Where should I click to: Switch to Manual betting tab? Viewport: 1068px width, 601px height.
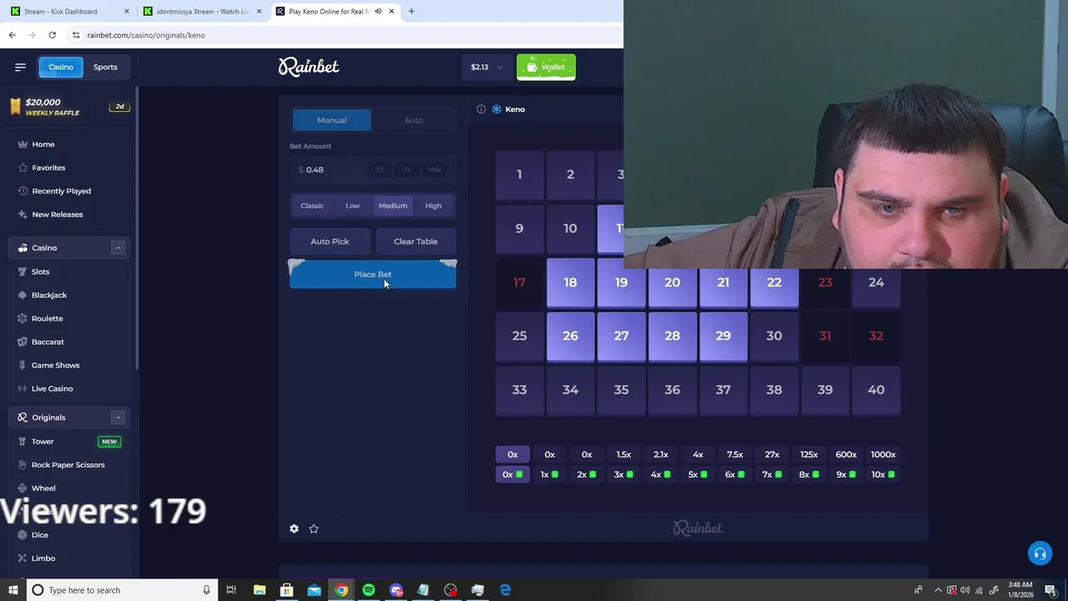tap(331, 120)
